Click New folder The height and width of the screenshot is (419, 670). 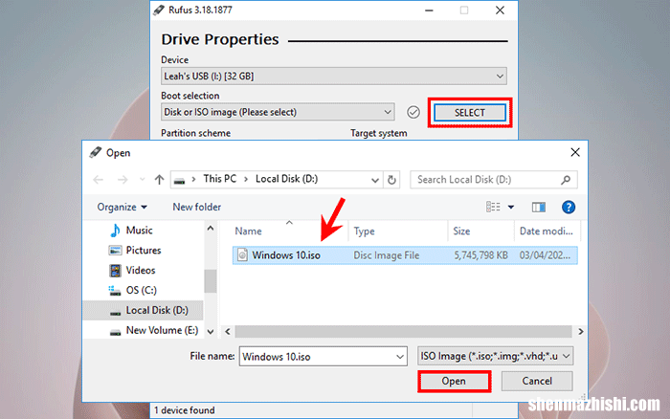(196, 208)
